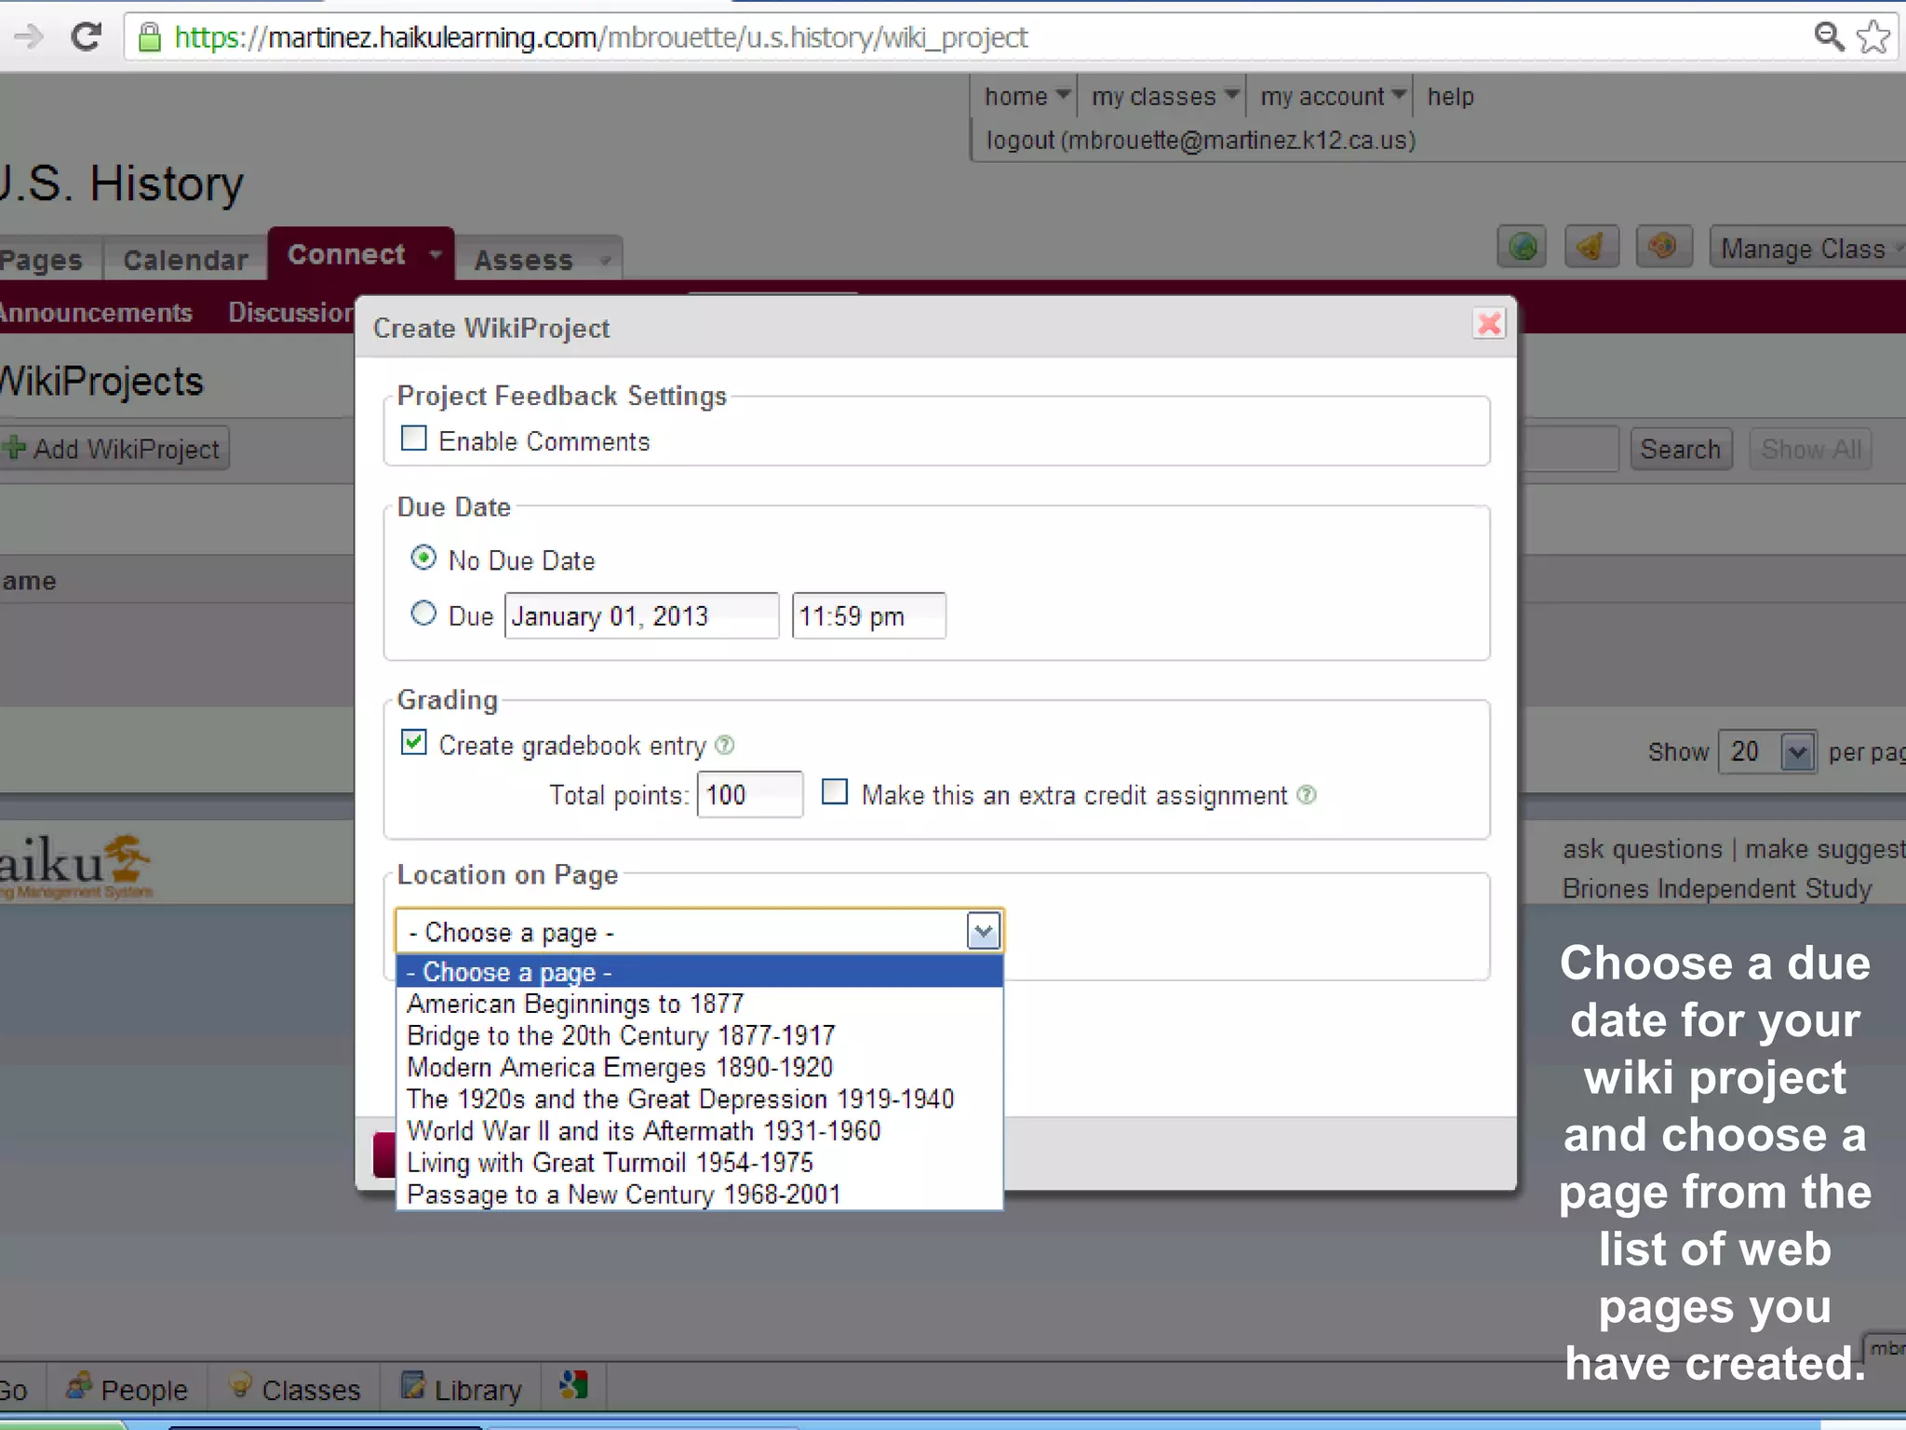Click the green padlock security icon
The image size is (1906, 1430).
tap(149, 37)
